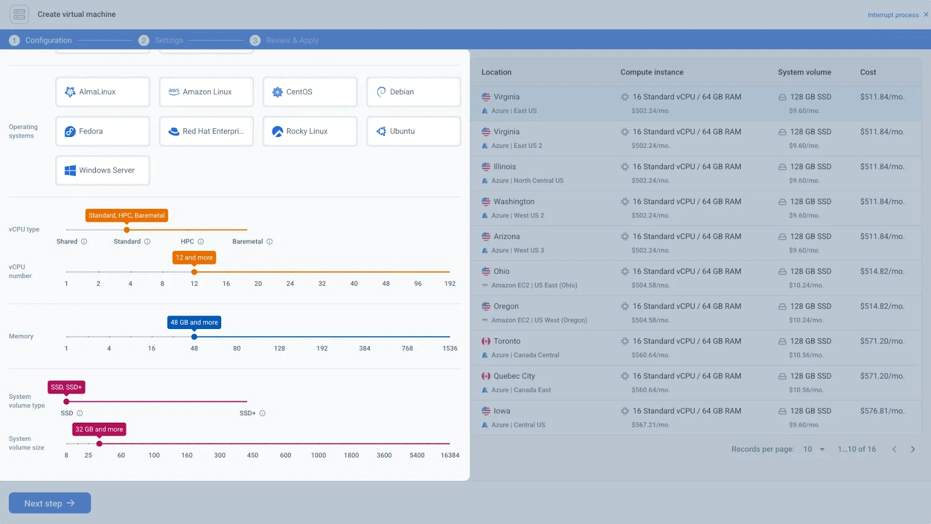
Task: Click compute chip icon in Washington row
Action: click(625, 201)
